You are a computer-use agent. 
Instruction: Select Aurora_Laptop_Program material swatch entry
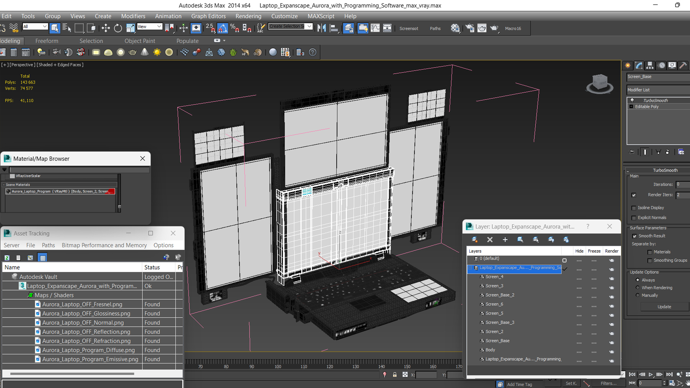(60, 191)
